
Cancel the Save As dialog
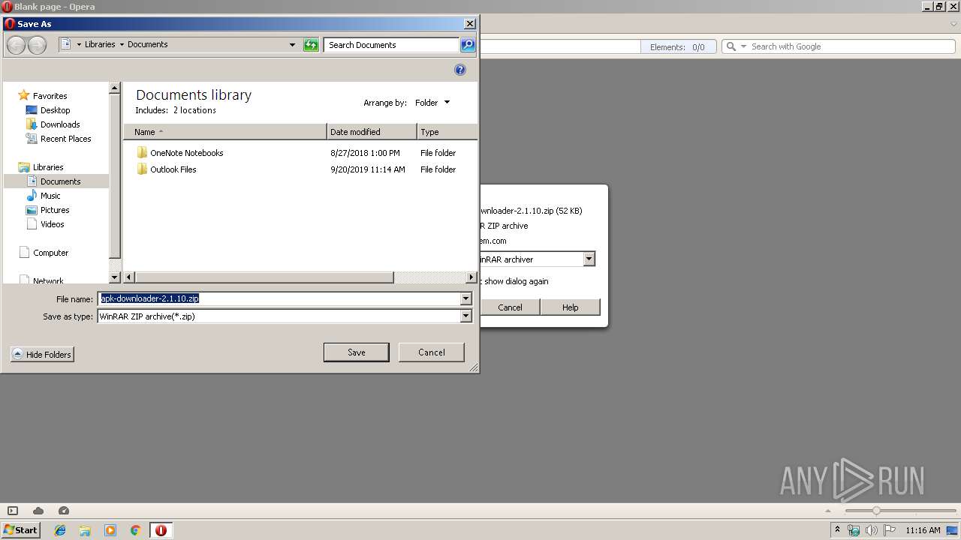click(431, 352)
